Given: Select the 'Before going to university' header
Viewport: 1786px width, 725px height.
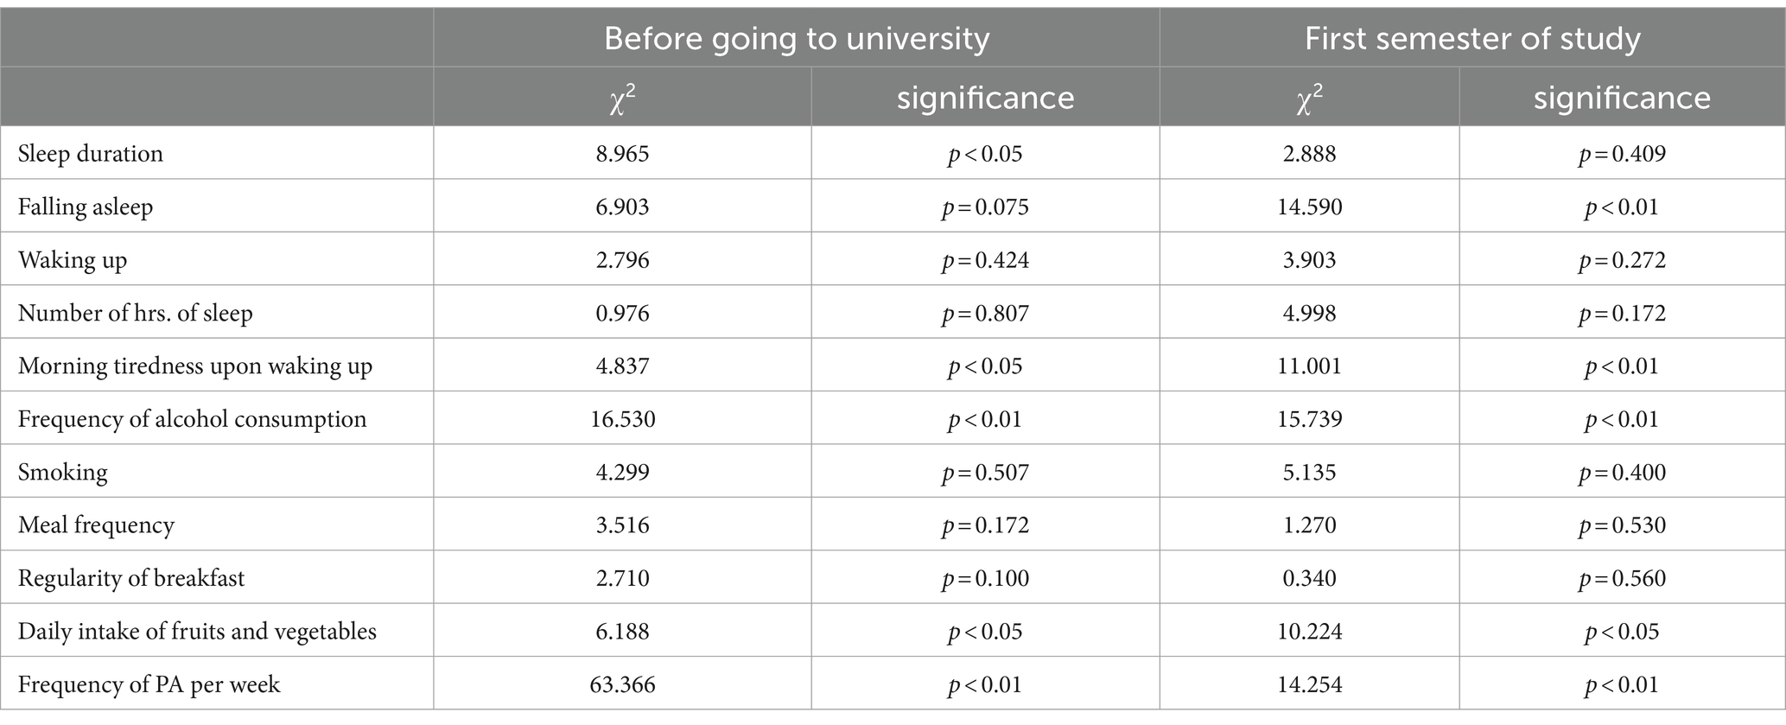Looking at the screenshot, I should coord(796,39).
